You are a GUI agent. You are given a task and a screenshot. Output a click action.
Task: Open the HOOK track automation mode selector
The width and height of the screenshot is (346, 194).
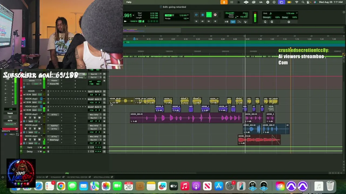tap(39, 95)
